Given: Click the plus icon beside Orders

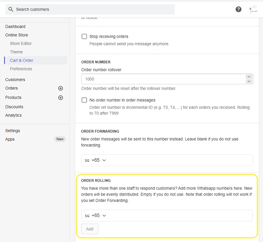Looking at the screenshot, I should pyautogui.click(x=60, y=88).
